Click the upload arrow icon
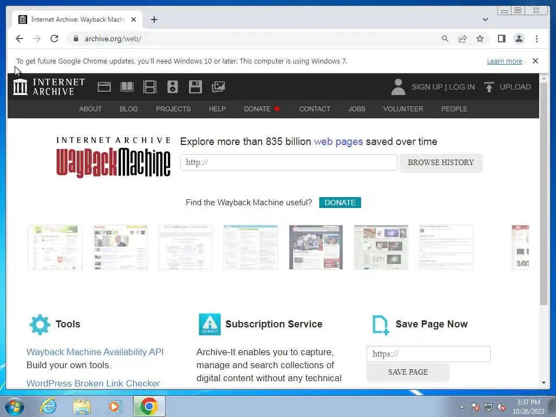 pyautogui.click(x=489, y=87)
